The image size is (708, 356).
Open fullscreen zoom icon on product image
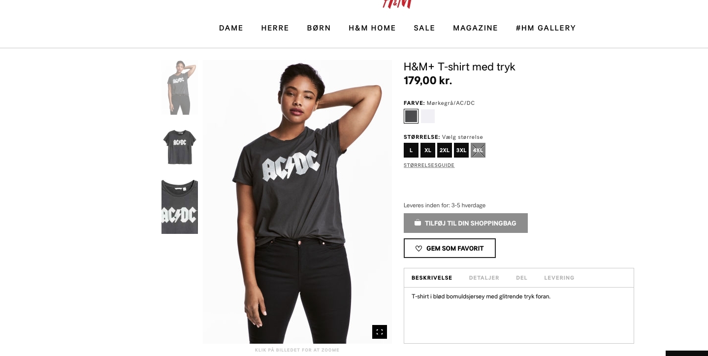coord(380,332)
